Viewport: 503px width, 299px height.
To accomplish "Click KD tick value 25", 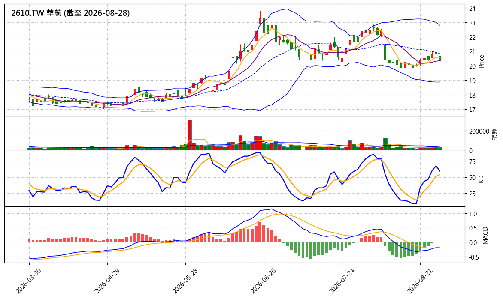I will coord(472,194).
